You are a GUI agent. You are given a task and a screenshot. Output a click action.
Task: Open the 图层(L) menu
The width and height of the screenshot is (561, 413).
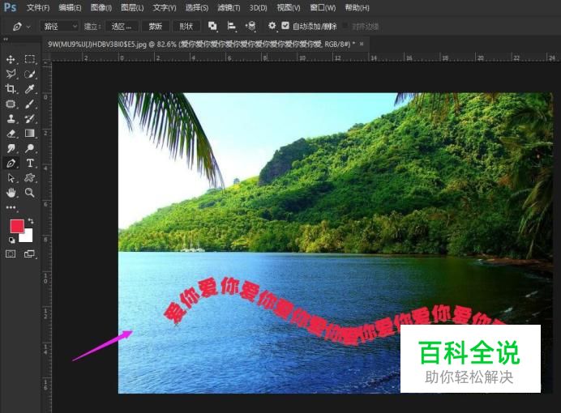(x=132, y=7)
